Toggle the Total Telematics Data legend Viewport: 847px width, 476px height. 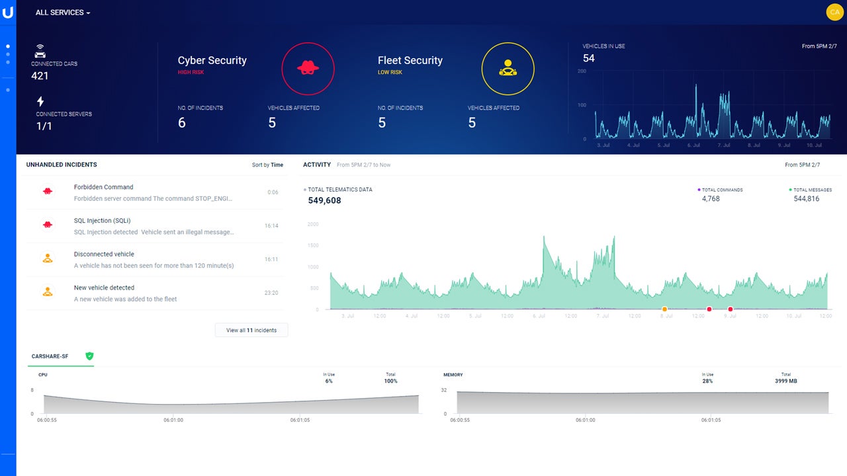[x=338, y=190]
